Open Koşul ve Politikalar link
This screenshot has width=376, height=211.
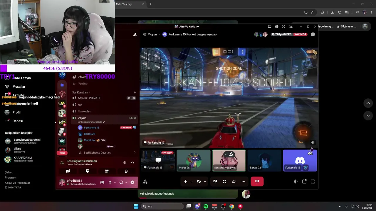[x=17, y=183]
